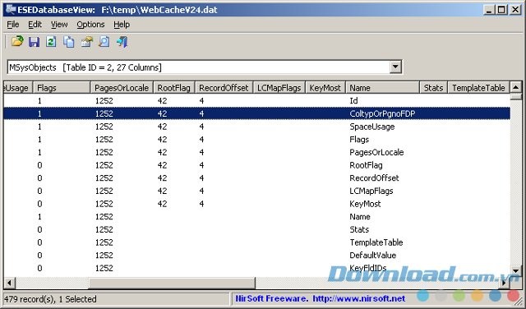Select the RootFlag name cell

pos(366,165)
